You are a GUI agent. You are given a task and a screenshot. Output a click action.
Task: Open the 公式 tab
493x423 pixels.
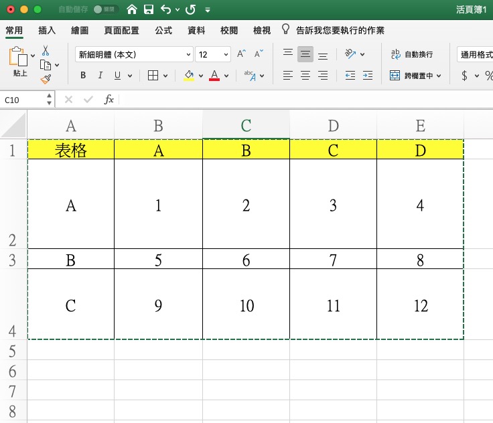coord(163,31)
